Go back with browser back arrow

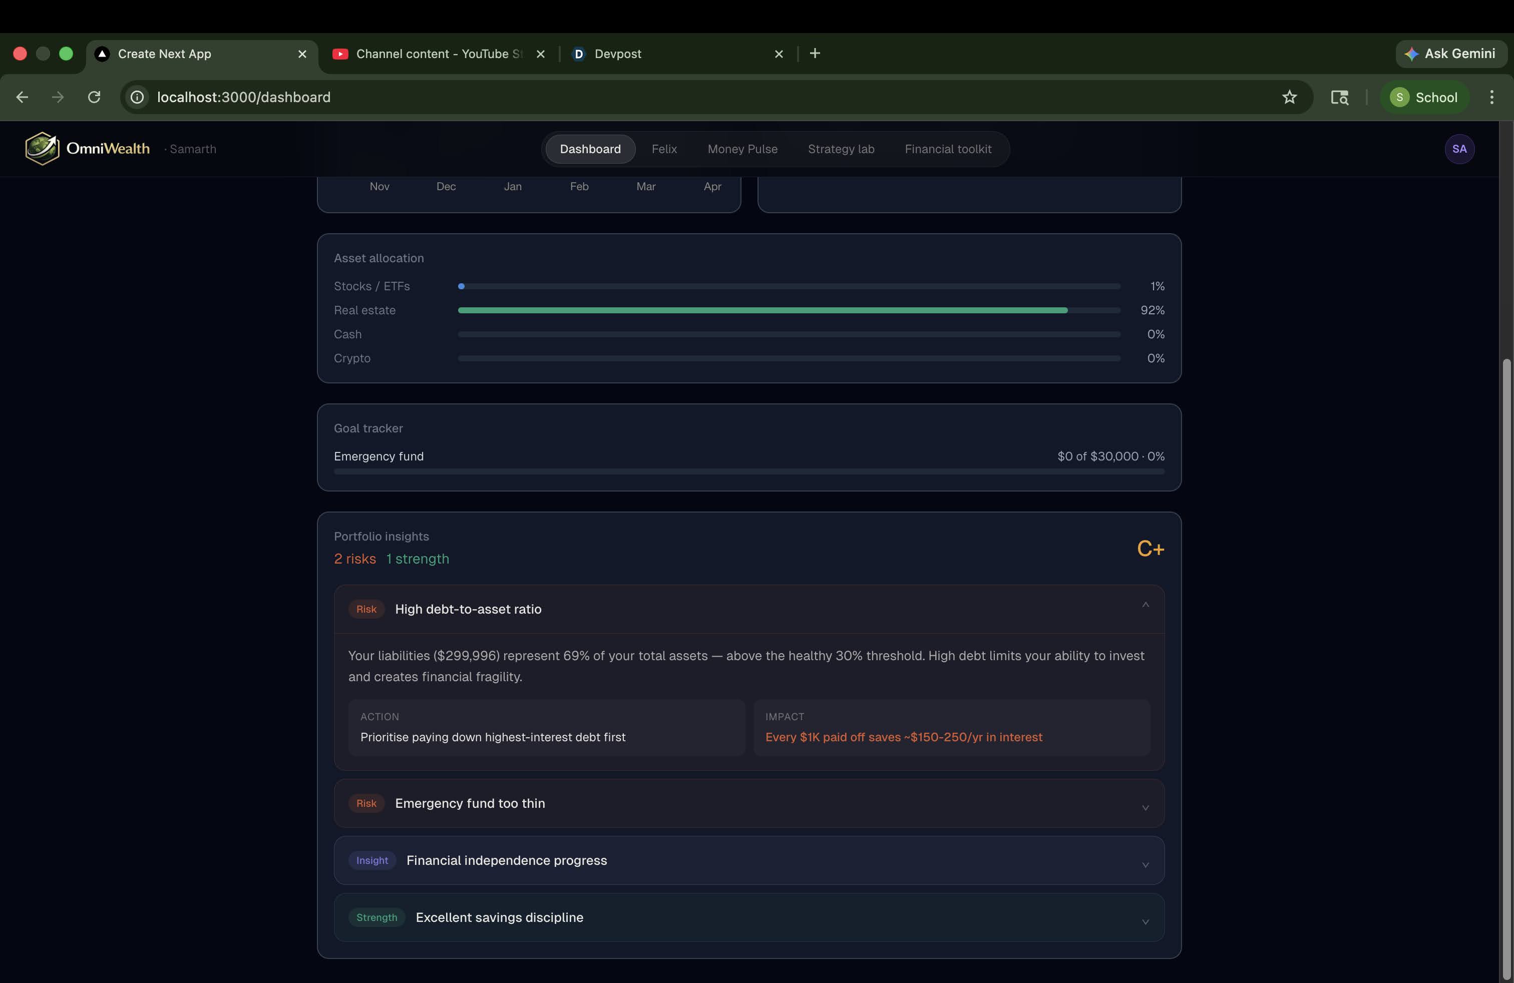[22, 97]
